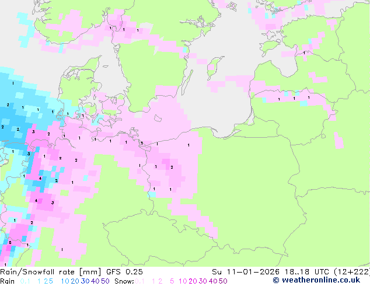Select the Snow legend value 40
This screenshot has height=286, width=370.
pyautogui.click(x=213, y=281)
